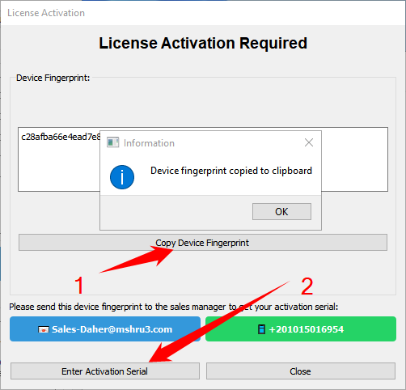Click the red number 1 annotation
This screenshot has height=390, width=406.
click(x=79, y=286)
